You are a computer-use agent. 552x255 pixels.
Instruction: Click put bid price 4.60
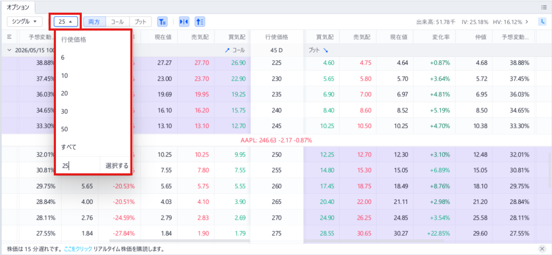click(328, 63)
